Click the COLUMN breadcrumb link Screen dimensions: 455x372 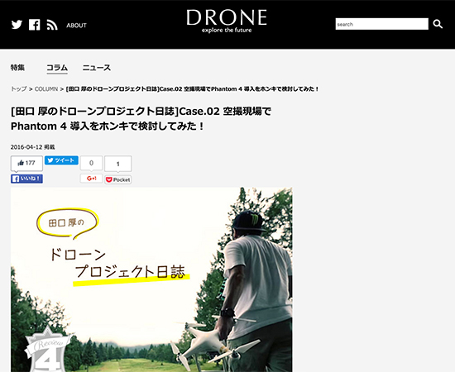tap(46, 89)
